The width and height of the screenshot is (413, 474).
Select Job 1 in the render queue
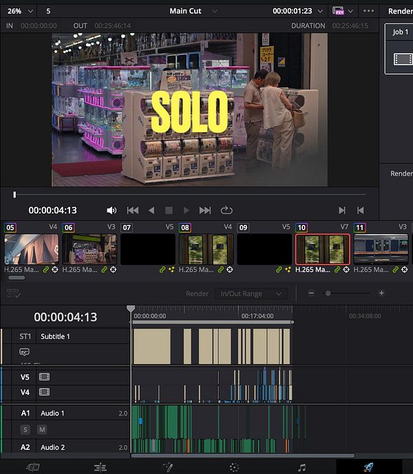(x=399, y=48)
